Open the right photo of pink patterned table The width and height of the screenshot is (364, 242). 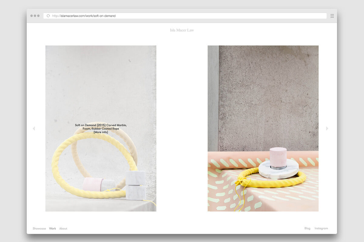click(x=263, y=128)
